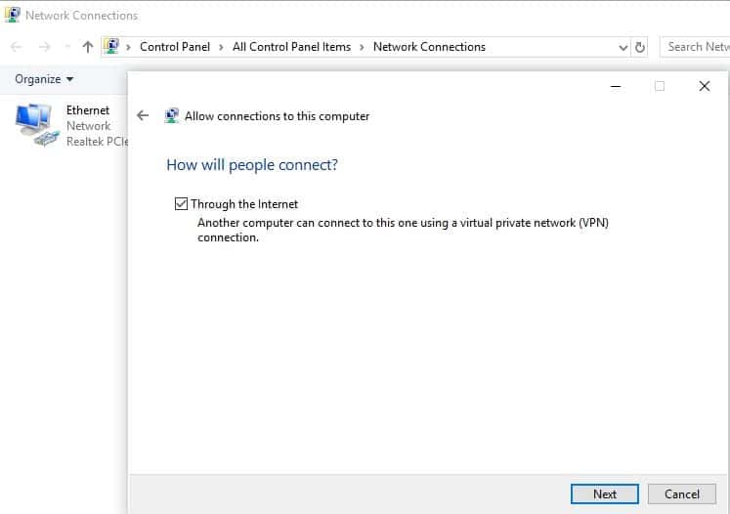Screen dimensions: 730x514
Task: Click the Network Connections window title icon
Action: point(12,15)
